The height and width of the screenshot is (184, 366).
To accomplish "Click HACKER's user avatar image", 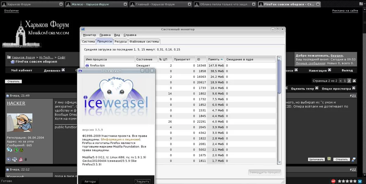I will tap(20, 122).
